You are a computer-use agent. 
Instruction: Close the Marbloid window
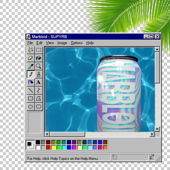coord(157,37)
